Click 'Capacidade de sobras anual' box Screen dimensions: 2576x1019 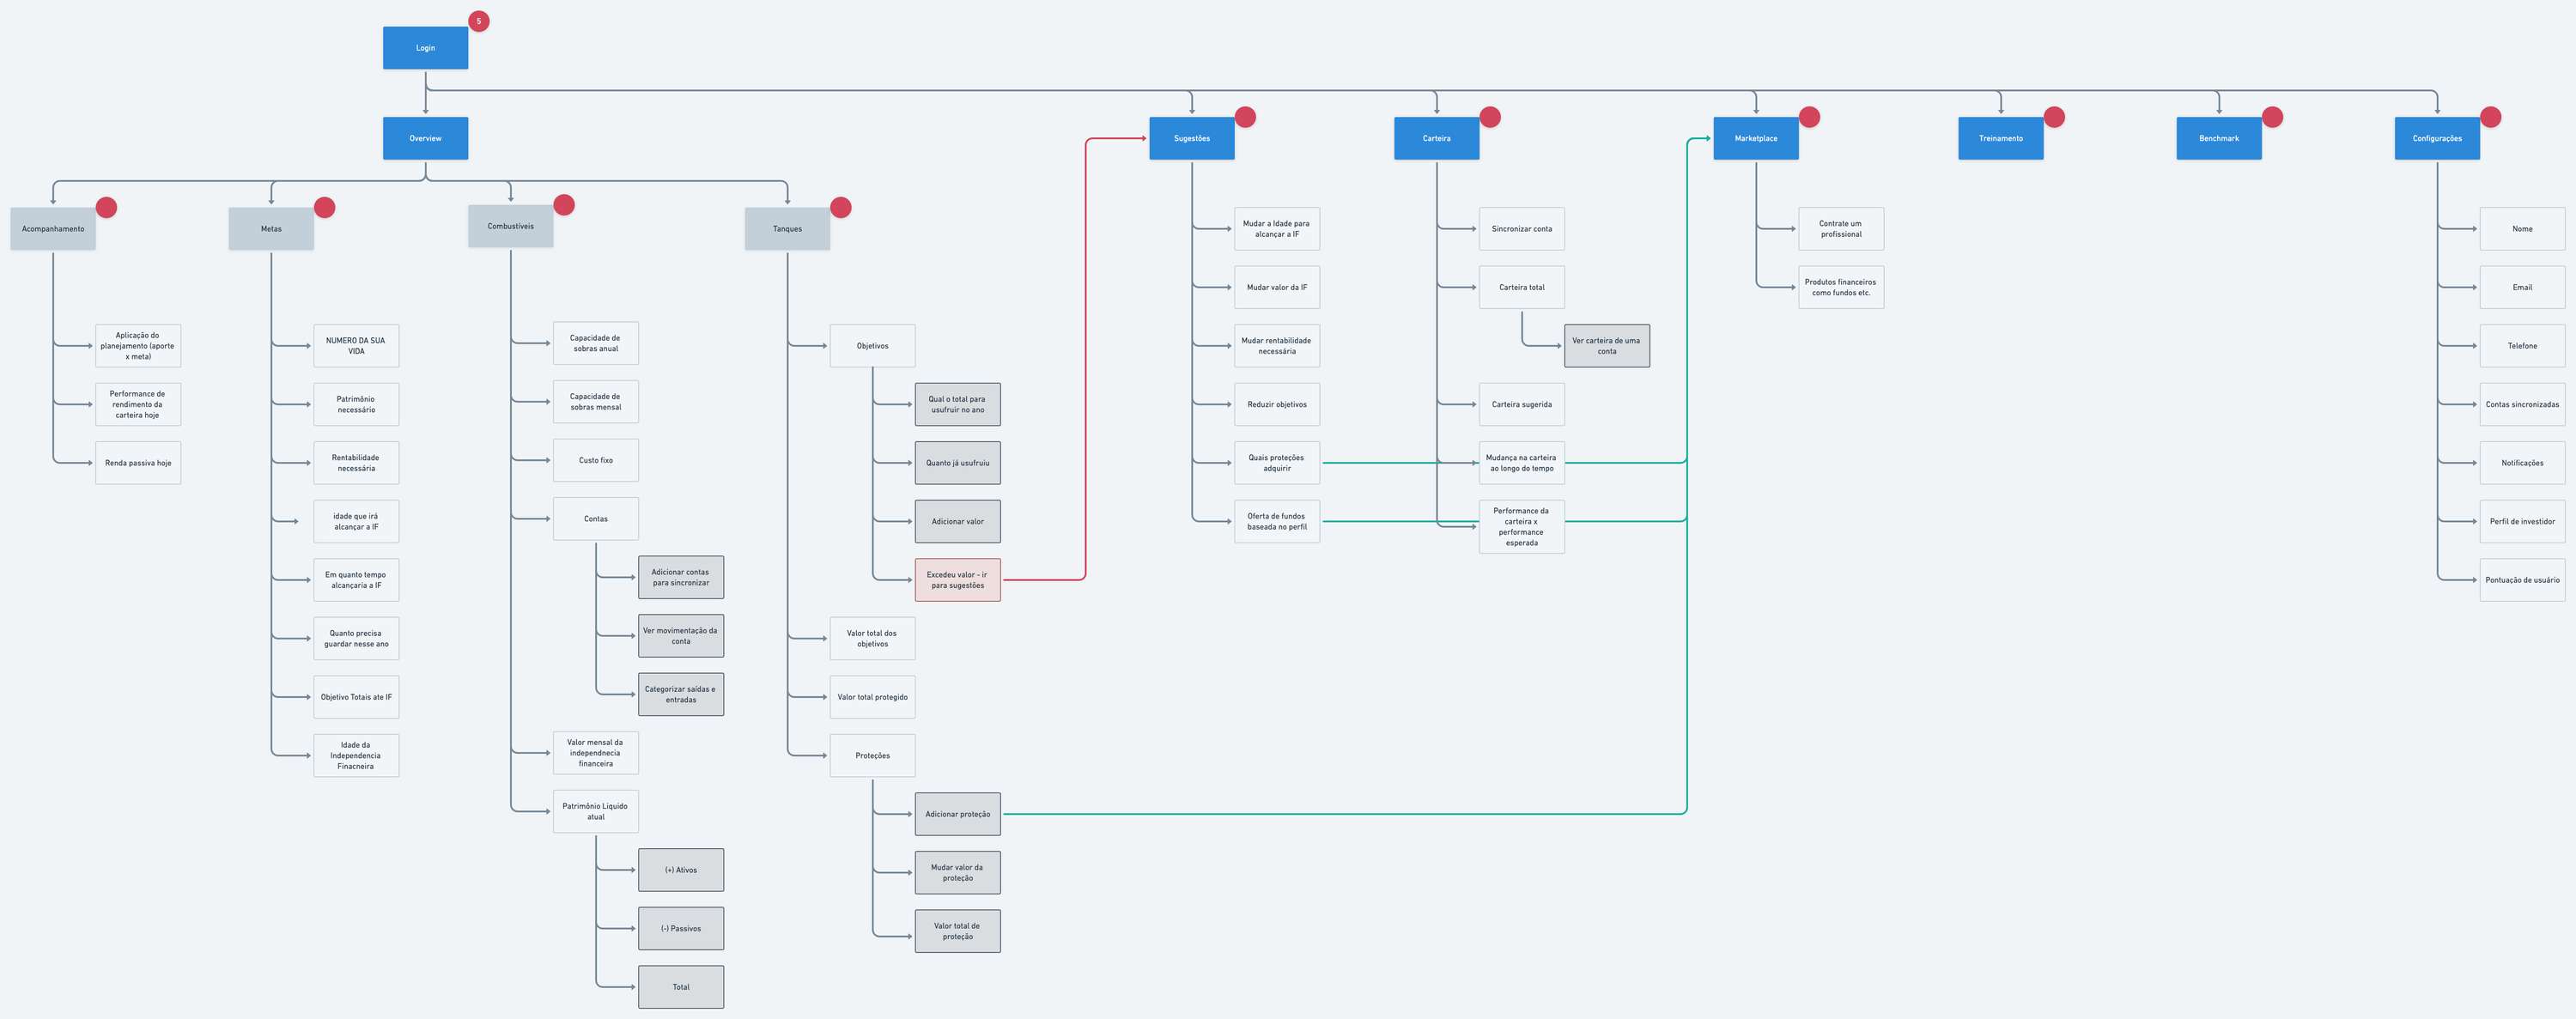click(596, 343)
